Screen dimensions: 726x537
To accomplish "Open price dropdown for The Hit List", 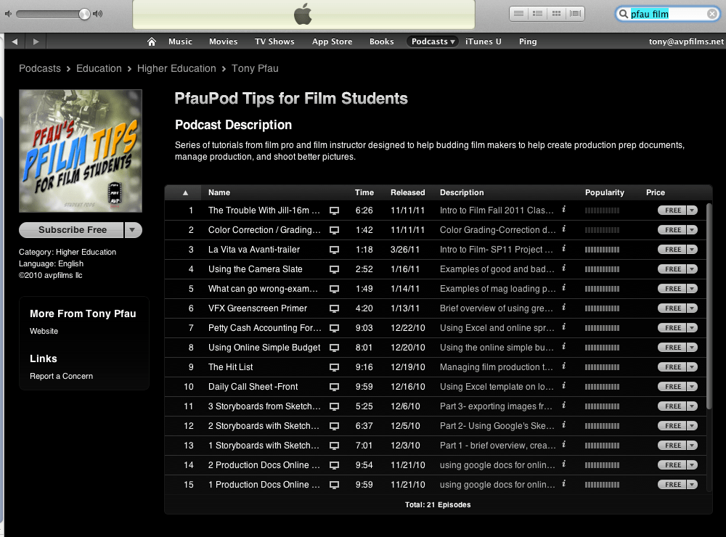I will click(692, 367).
